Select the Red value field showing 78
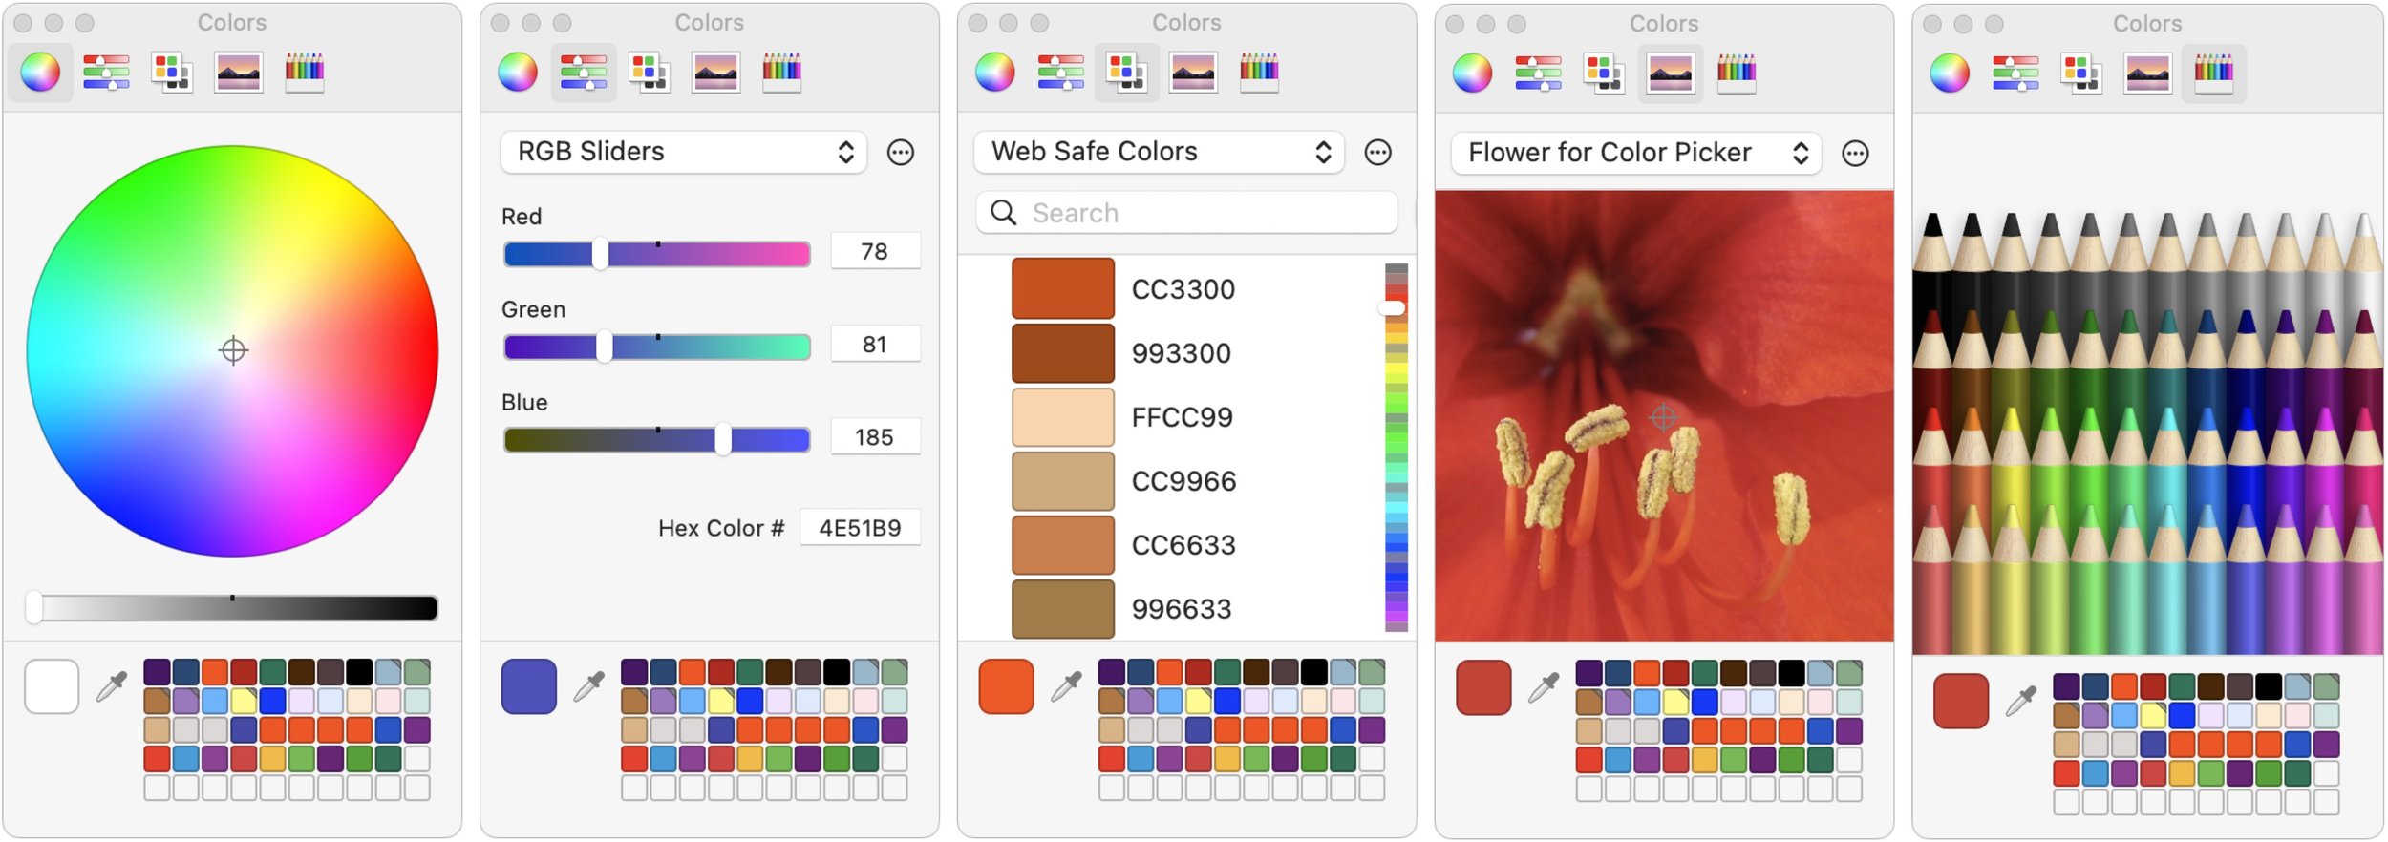The image size is (2388, 842). click(875, 251)
